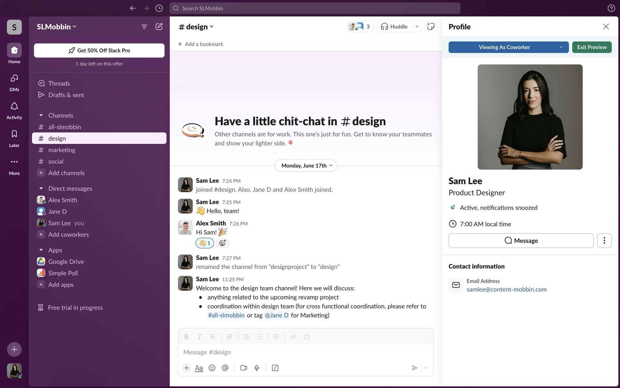Open emoji picker in message composer

click(212, 368)
